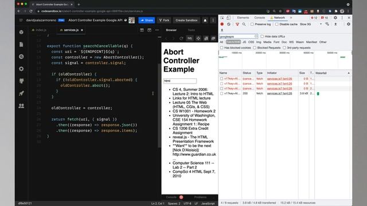The height and width of the screenshot is (206, 367).
Task: Refresh the sandbox preview browser
Action: click(x=181, y=38)
